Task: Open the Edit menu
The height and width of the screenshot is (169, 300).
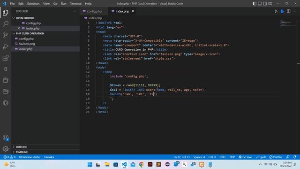Action: point(21,4)
